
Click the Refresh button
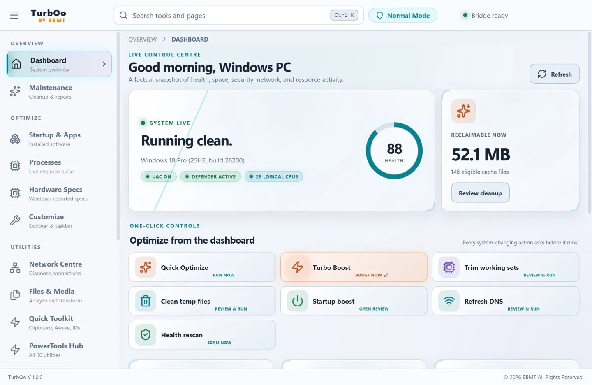(554, 74)
